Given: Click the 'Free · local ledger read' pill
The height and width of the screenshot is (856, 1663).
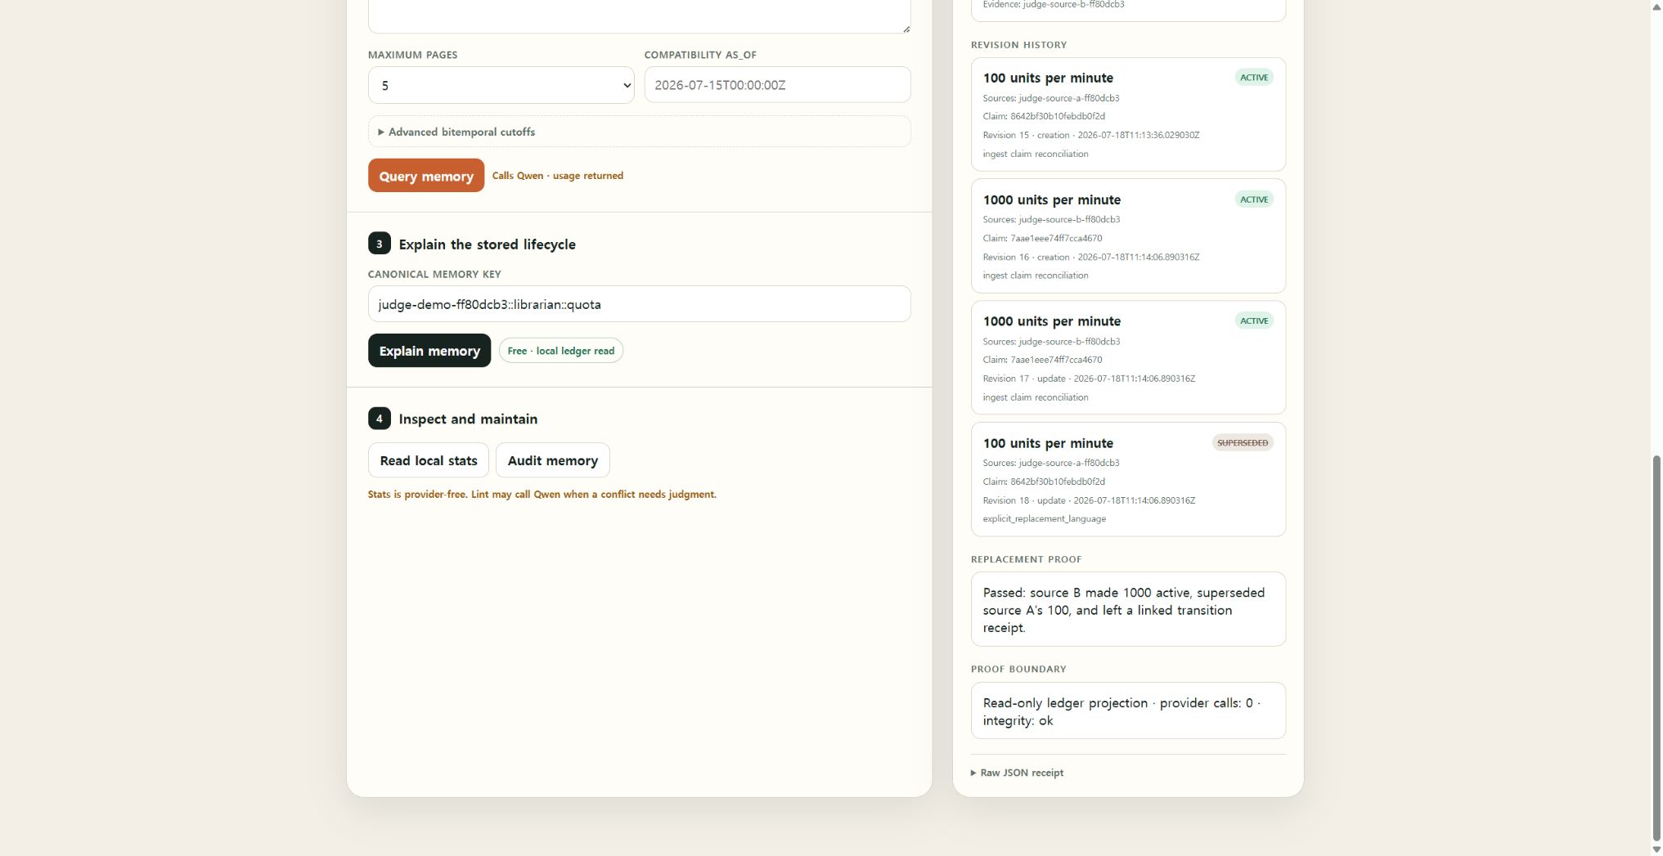Looking at the screenshot, I should (560, 351).
